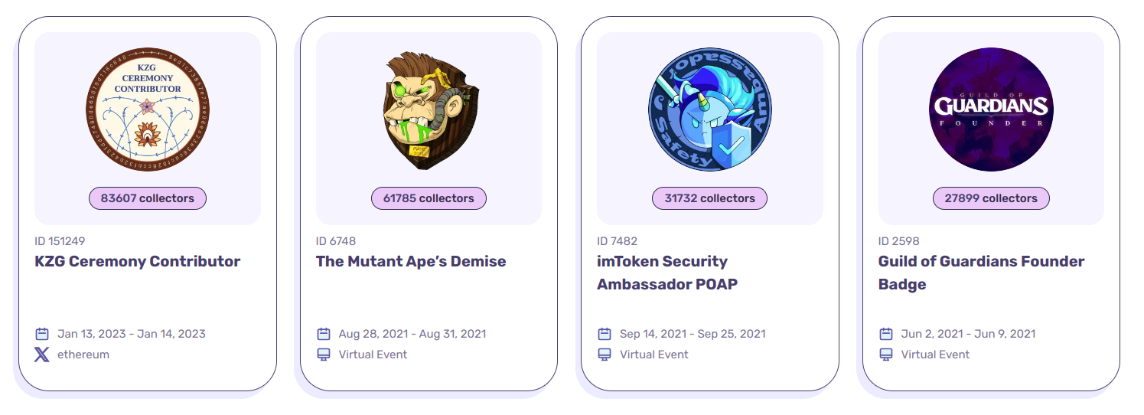Screen dimensions: 1144x415
Task: Click the 27899 collectors badge
Action: click(x=991, y=198)
